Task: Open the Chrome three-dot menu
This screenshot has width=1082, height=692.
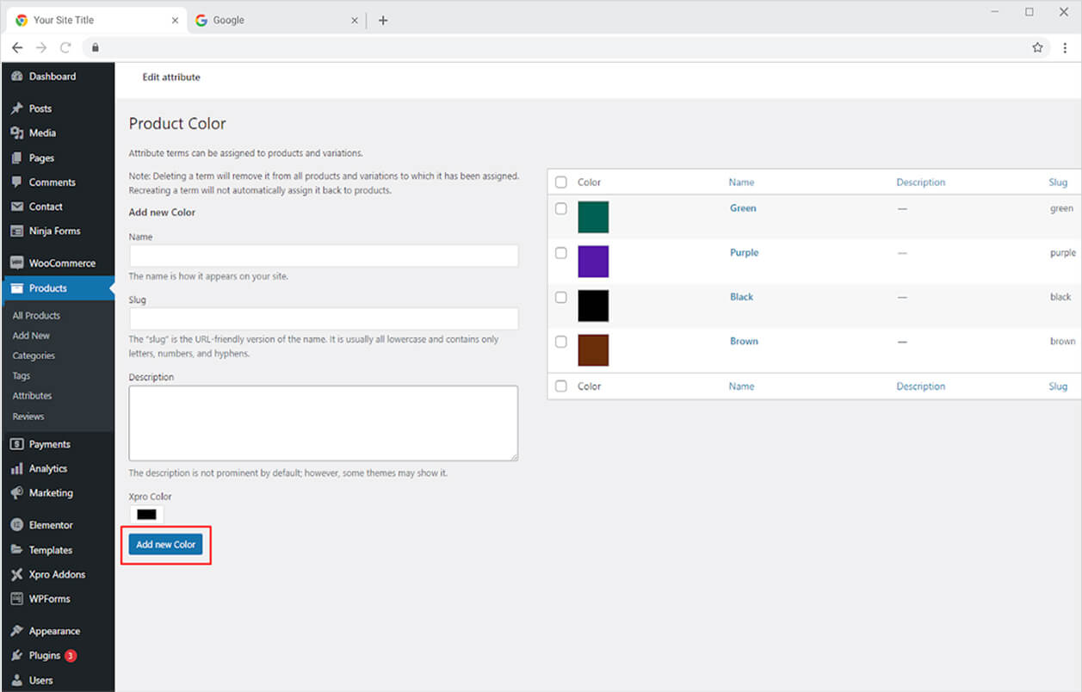Action: point(1065,48)
